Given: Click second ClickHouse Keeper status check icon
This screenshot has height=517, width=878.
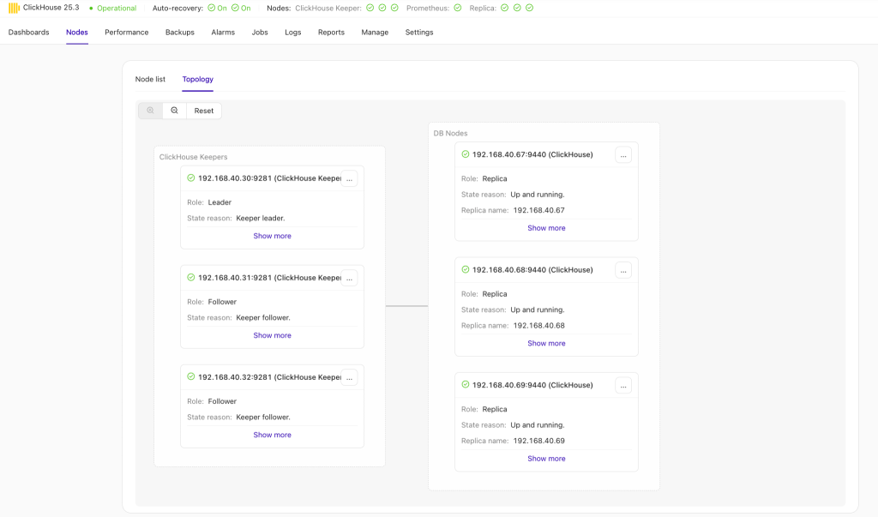Looking at the screenshot, I should pyautogui.click(x=382, y=8).
